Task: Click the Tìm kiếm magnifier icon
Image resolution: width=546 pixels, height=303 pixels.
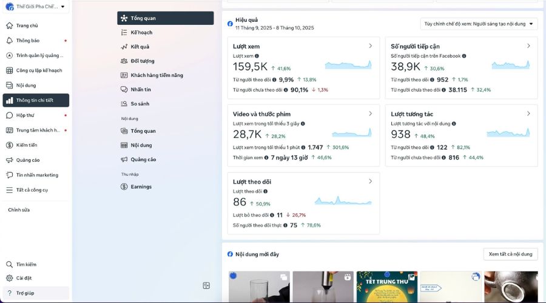Action: point(9,264)
